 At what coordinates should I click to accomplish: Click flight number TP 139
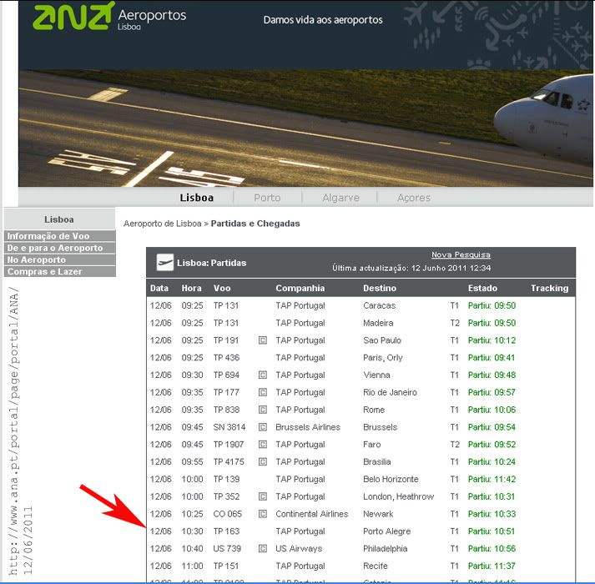tap(226, 479)
